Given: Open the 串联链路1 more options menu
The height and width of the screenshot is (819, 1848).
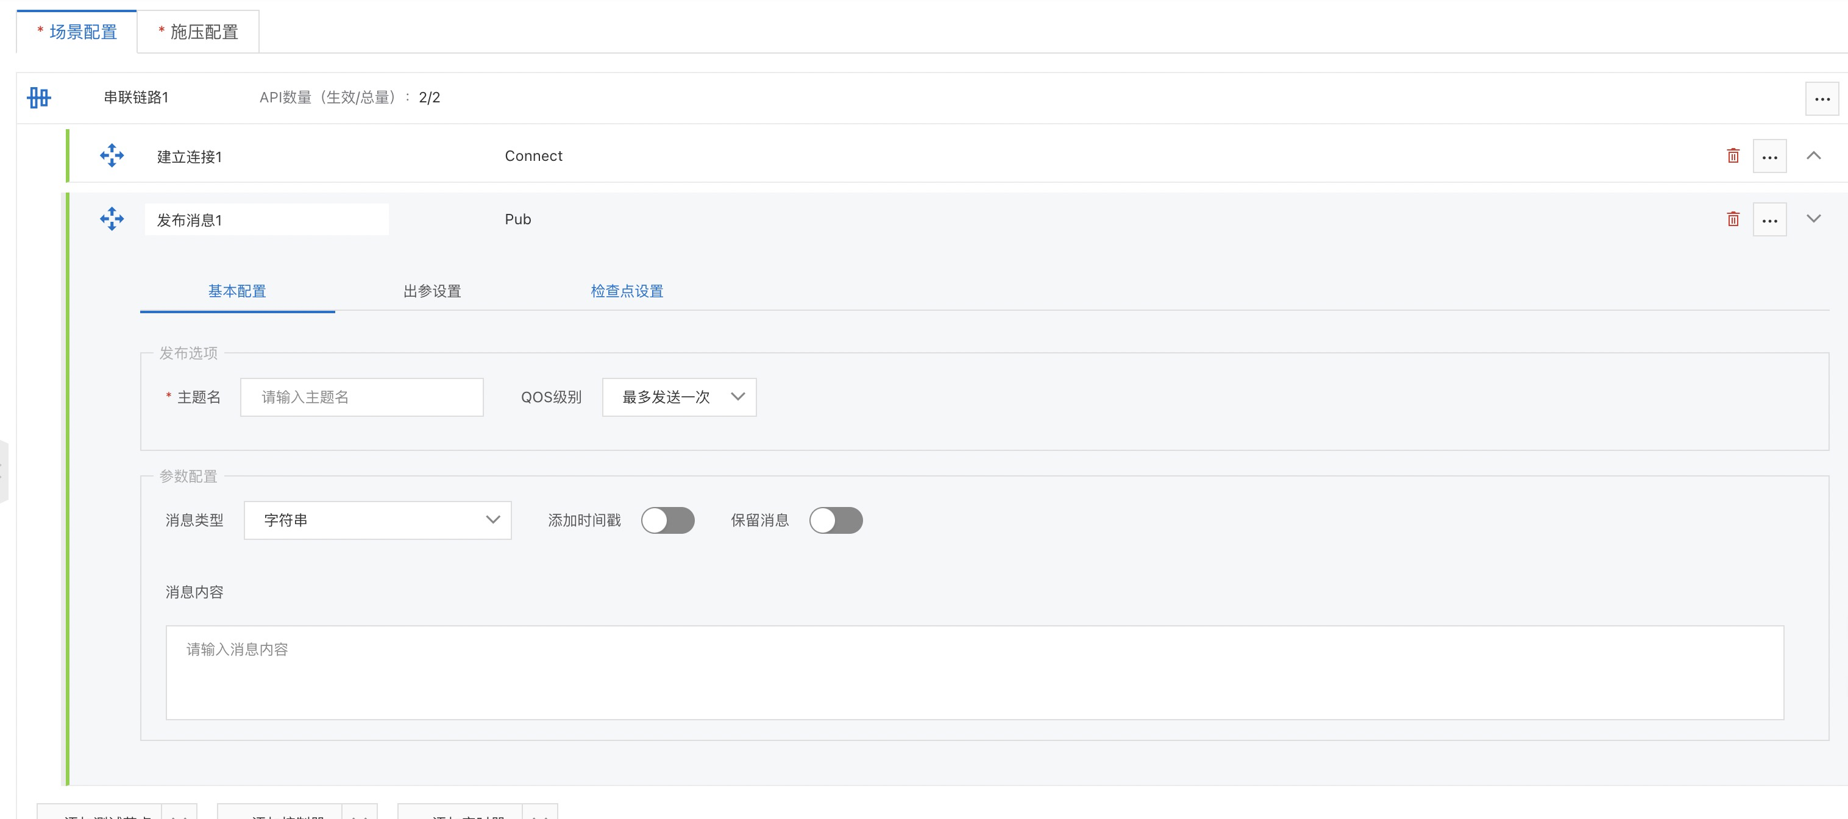Looking at the screenshot, I should (1821, 99).
